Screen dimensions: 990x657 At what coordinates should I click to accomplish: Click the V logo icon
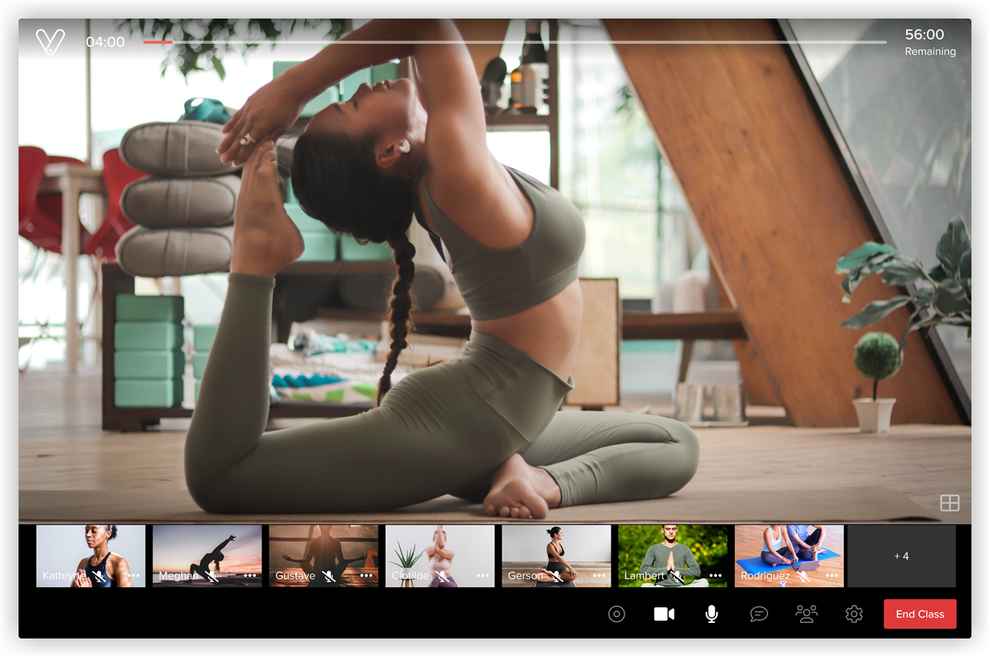click(50, 42)
